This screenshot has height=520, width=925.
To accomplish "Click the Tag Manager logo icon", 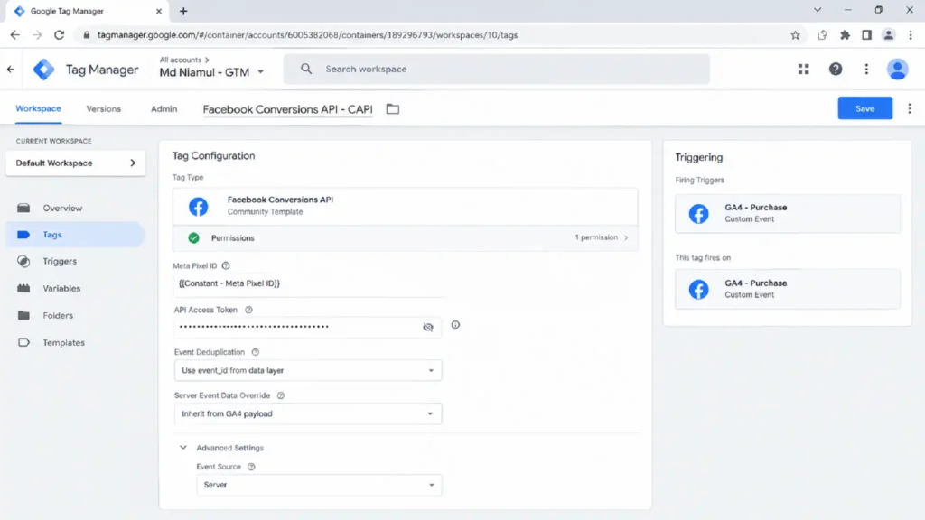I will click(x=43, y=70).
